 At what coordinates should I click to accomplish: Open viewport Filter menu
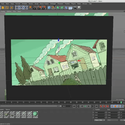pos(14,11)
